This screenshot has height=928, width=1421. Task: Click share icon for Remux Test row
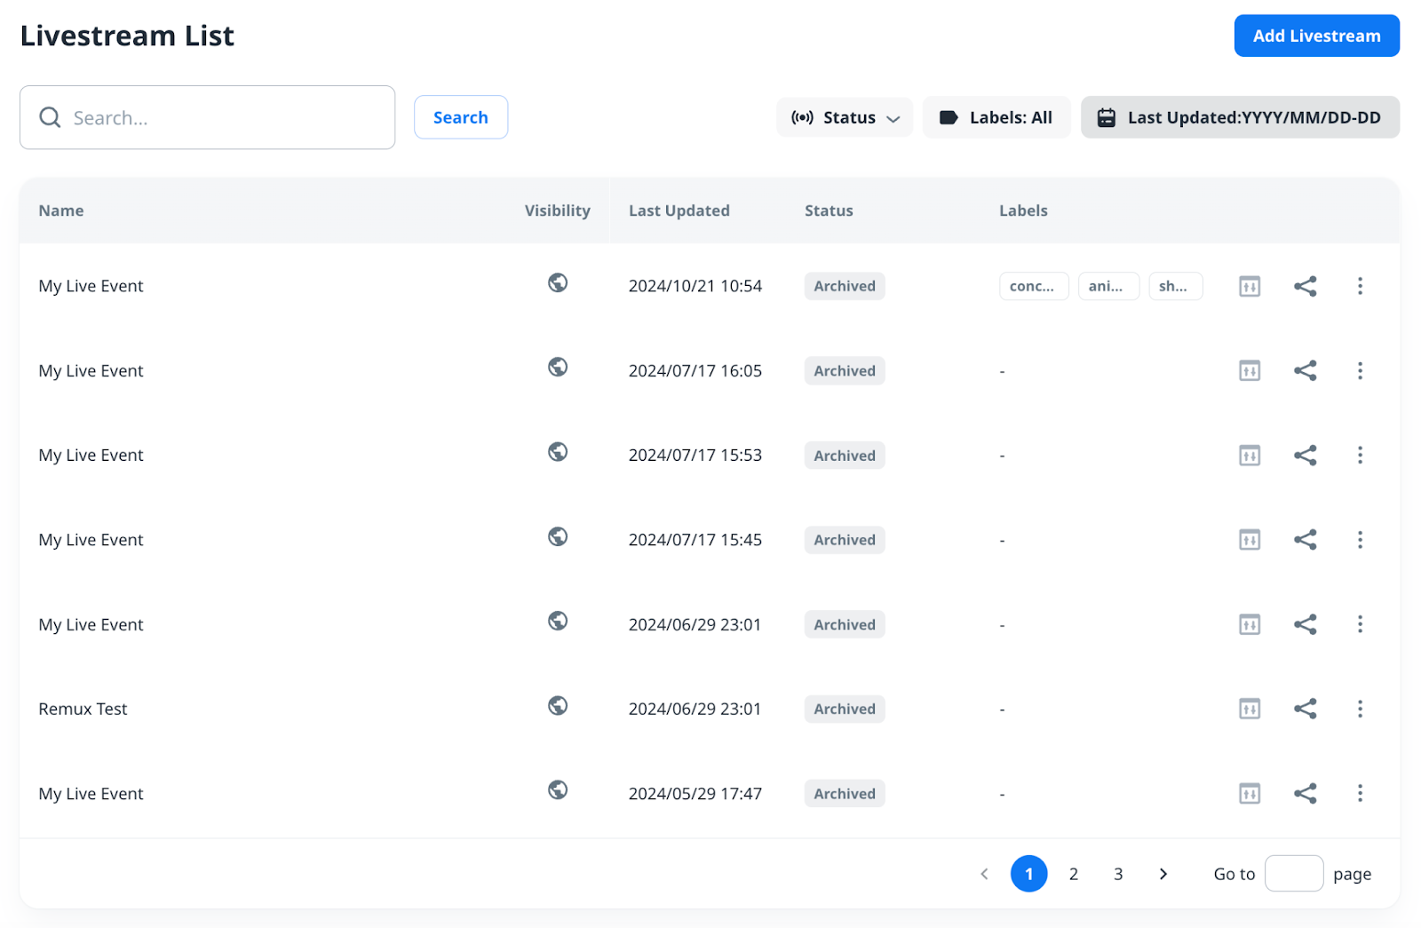point(1305,709)
